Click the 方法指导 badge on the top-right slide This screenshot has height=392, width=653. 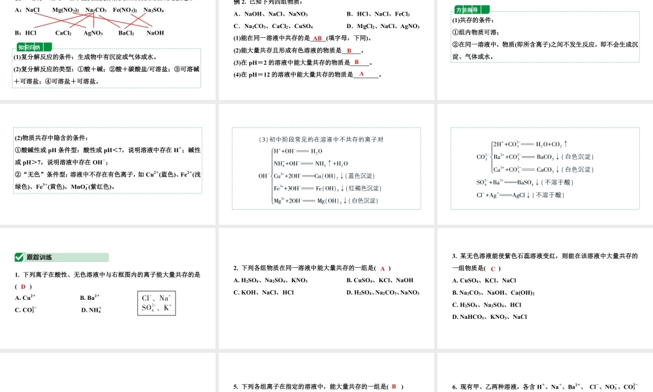pos(468,10)
